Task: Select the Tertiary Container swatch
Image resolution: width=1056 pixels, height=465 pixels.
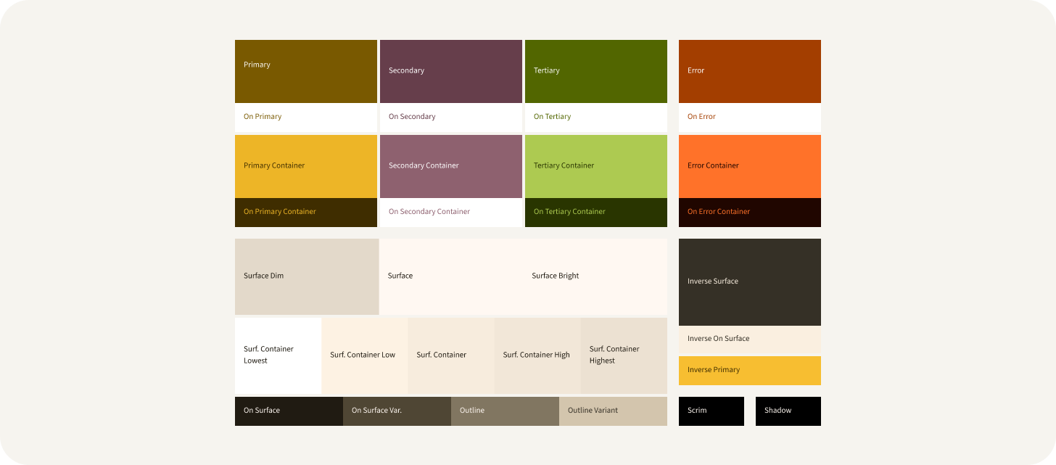Action: pos(595,166)
